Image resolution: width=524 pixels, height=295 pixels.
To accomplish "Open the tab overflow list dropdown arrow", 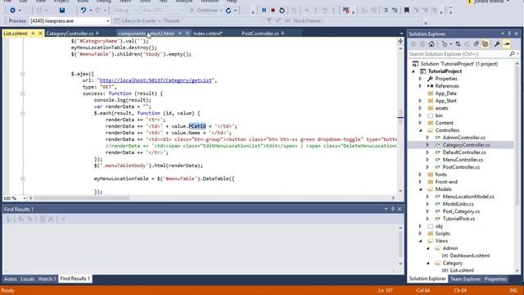I will [x=401, y=34].
